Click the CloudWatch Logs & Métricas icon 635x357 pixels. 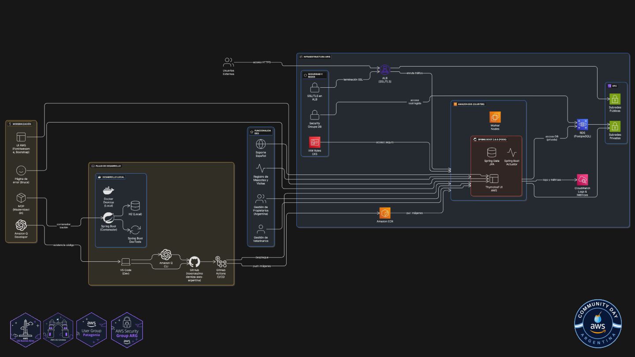[x=583, y=180]
